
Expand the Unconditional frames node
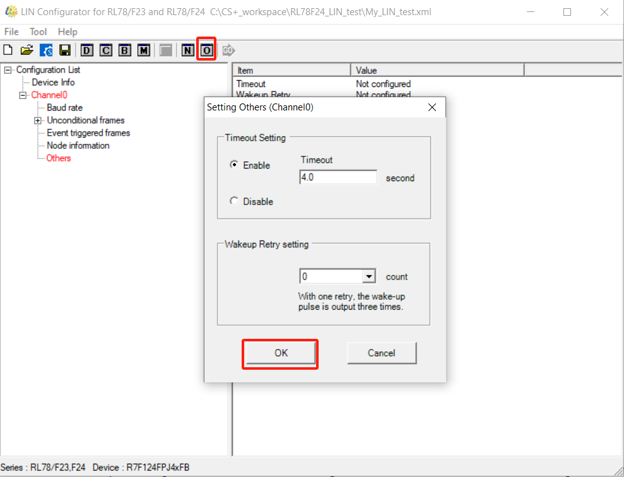(38, 121)
